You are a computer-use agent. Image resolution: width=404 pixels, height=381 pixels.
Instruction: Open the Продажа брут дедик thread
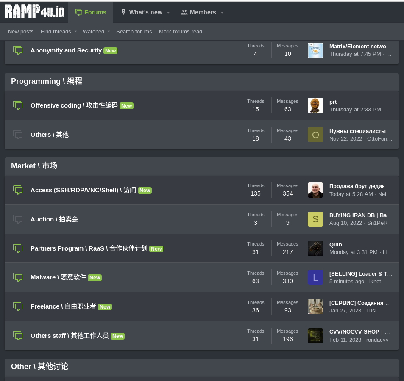pos(360,186)
